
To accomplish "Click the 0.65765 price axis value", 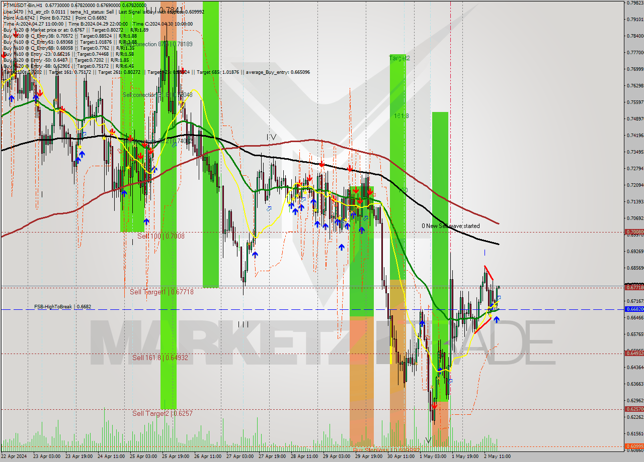I will 635,334.
